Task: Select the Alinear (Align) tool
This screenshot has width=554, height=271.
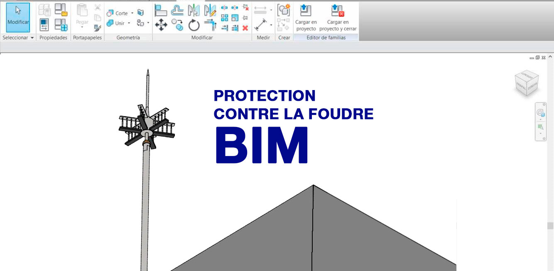Action: pos(162,10)
